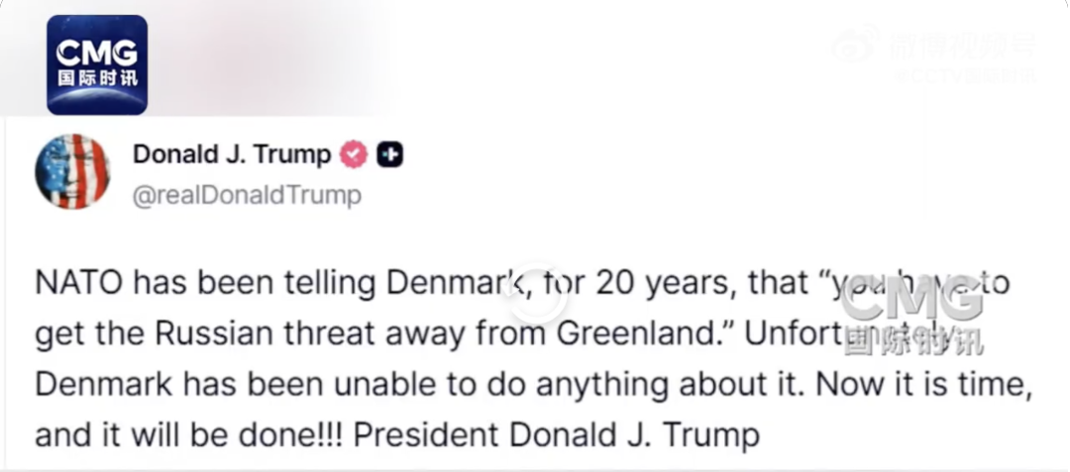Click the @realDonaldTrump handle
Screen dimensions: 1070x472
click(247, 195)
